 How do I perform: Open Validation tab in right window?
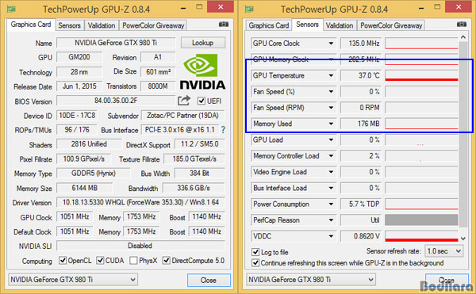click(x=340, y=25)
